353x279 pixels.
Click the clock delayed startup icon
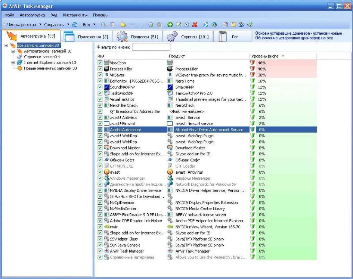(x=186, y=25)
